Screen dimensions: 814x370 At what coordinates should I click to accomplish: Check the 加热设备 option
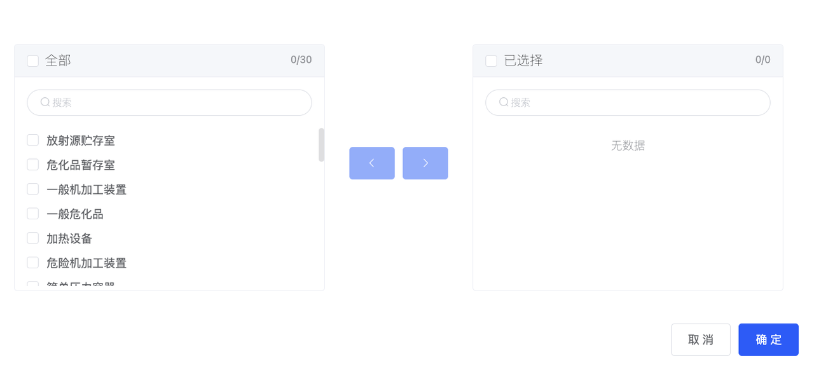(x=33, y=238)
